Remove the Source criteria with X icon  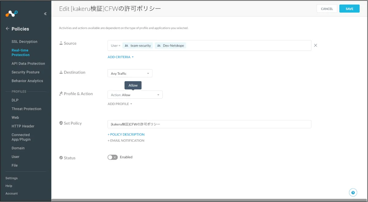point(316,45)
